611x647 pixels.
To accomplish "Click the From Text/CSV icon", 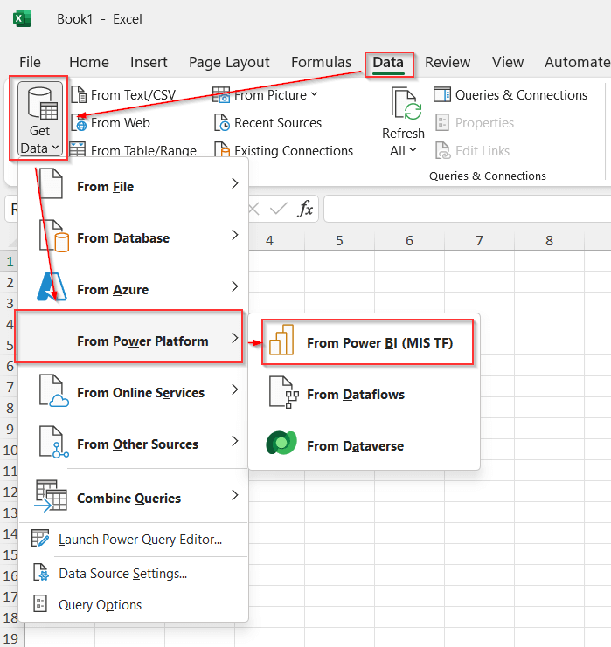I will pos(79,94).
